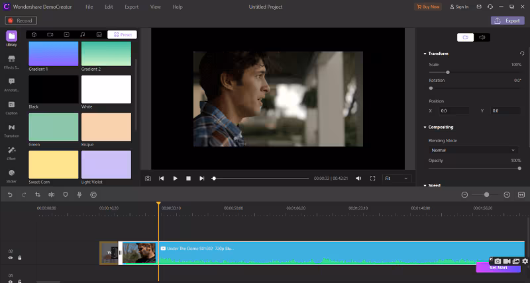Collapse the Transform section
The image size is (530, 283).
click(x=425, y=54)
